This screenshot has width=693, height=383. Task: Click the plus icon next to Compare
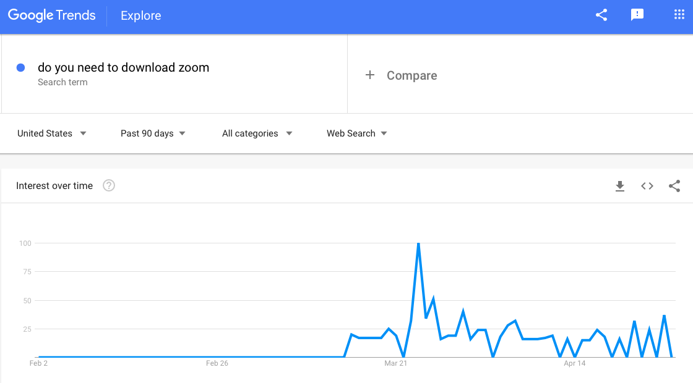point(370,75)
